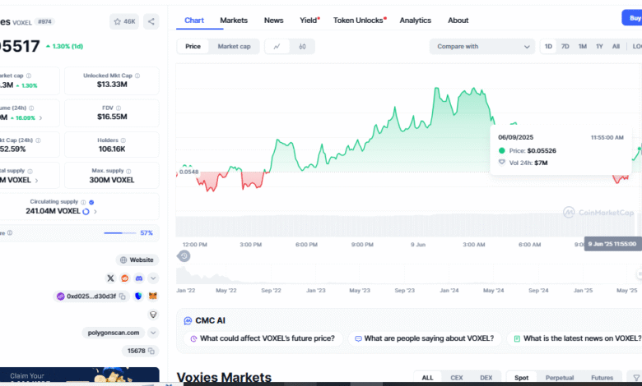Click Unlocked Mkt Cap info icon
The image size is (642, 386).
pos(137,76)
